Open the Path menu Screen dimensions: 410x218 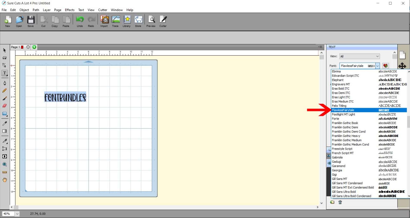point(36,10)
